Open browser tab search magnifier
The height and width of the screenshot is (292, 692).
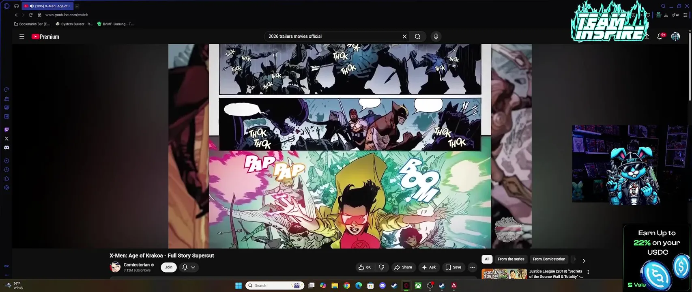[663, 6]
